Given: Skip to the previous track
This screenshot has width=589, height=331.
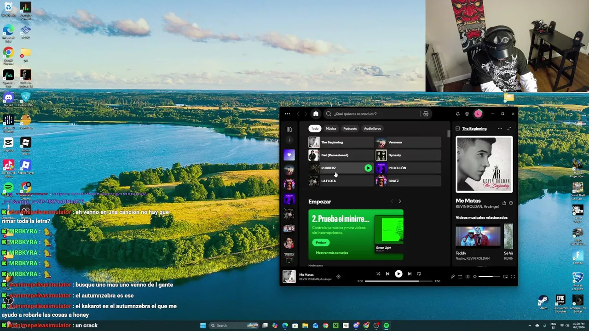Looking at the screenshot, I should [x=387, y=274].
